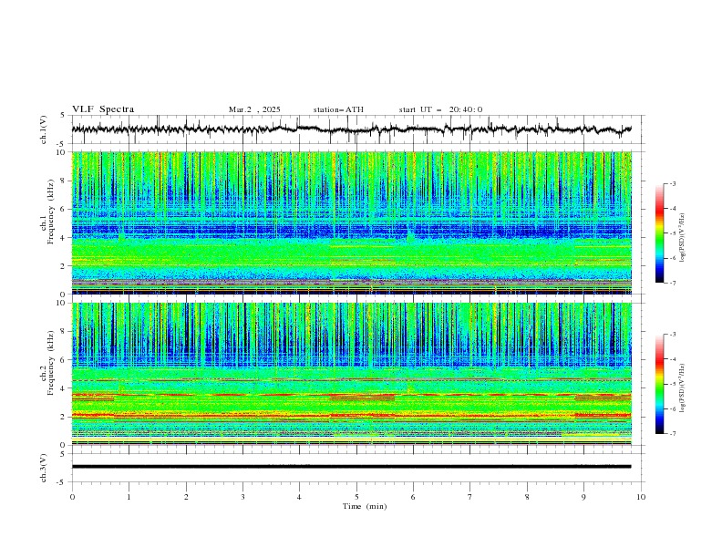Click the ch.1 voltage waveform trace
This screenshot has width=722, height=558.
[x=351, y=129]
